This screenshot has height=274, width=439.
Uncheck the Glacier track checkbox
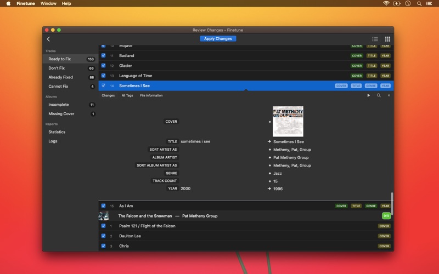point(103,65)
